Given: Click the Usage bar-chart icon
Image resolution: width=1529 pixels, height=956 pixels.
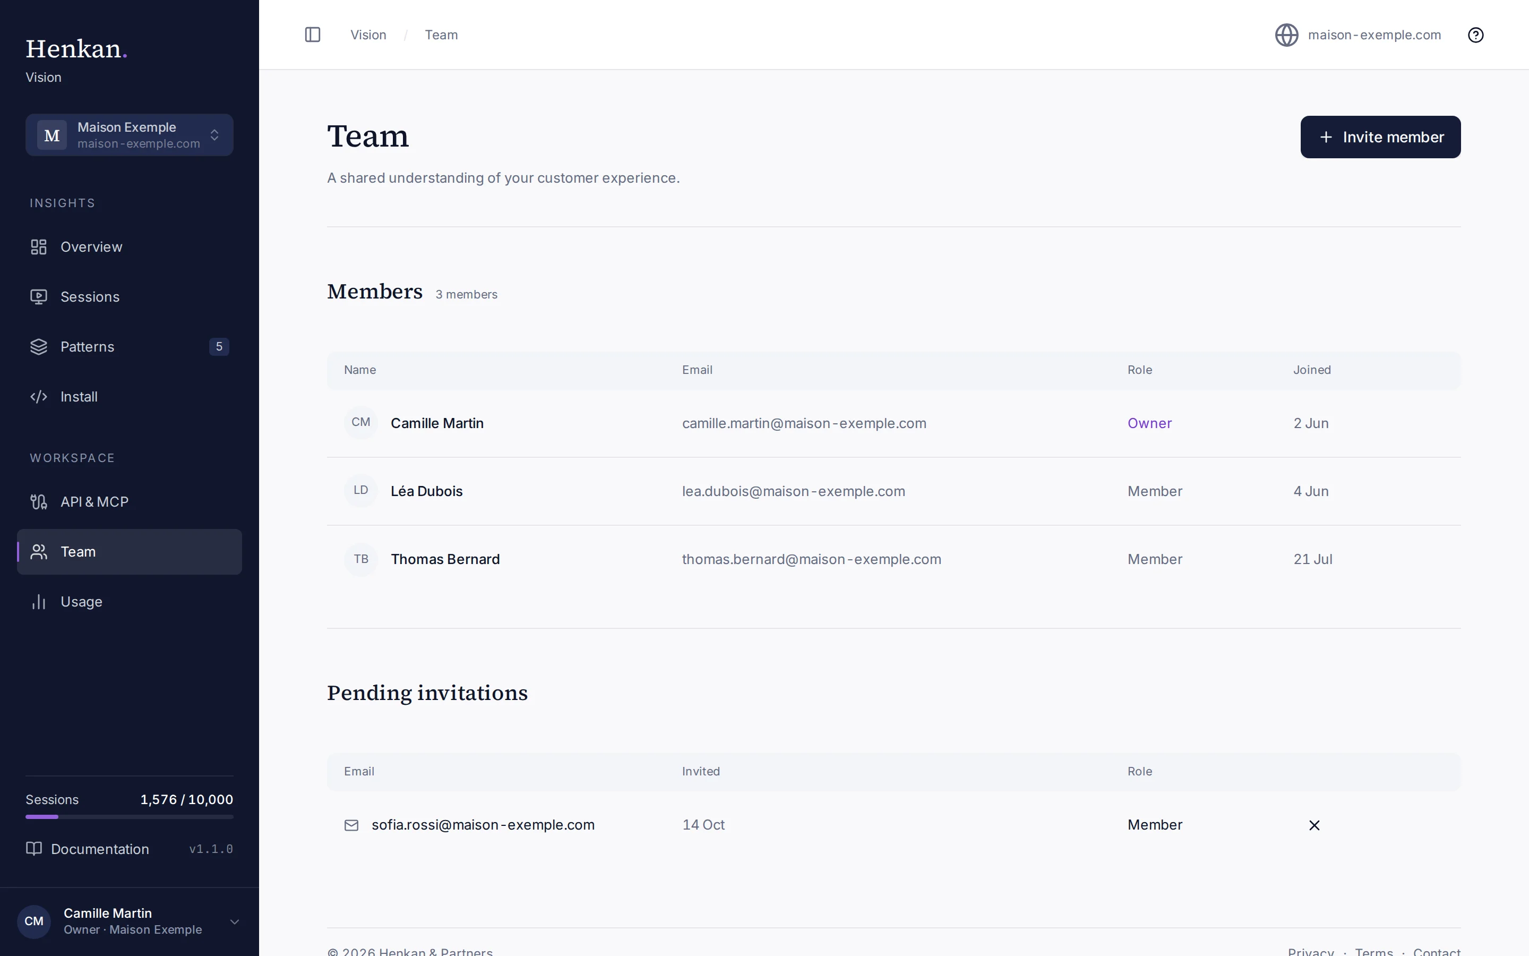Looking at the screenshot, I should point(39,601).
